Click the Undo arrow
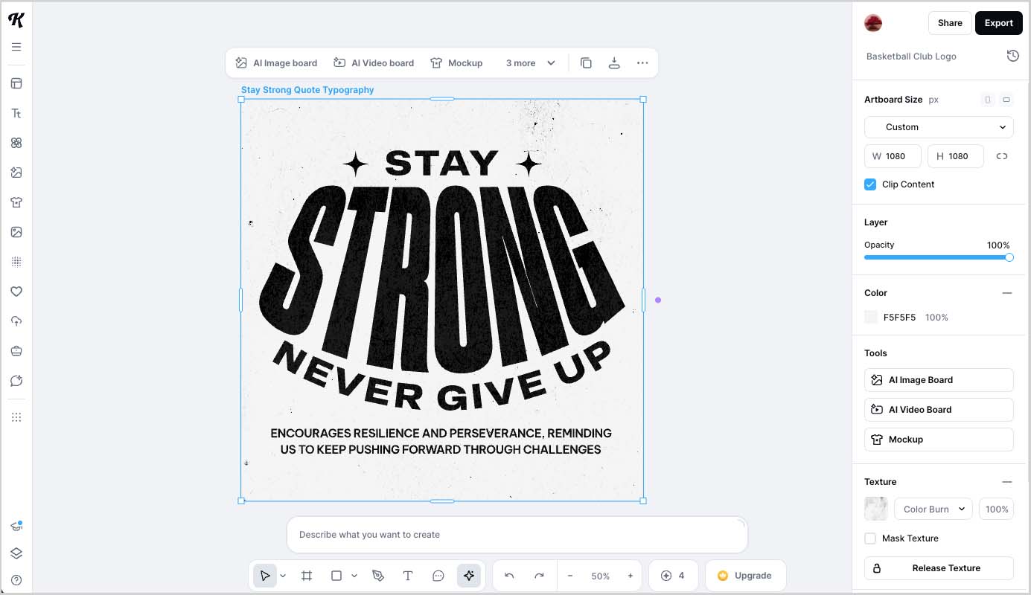The width and height of the screenshot is (1031, 595). [x=509, y=576]
